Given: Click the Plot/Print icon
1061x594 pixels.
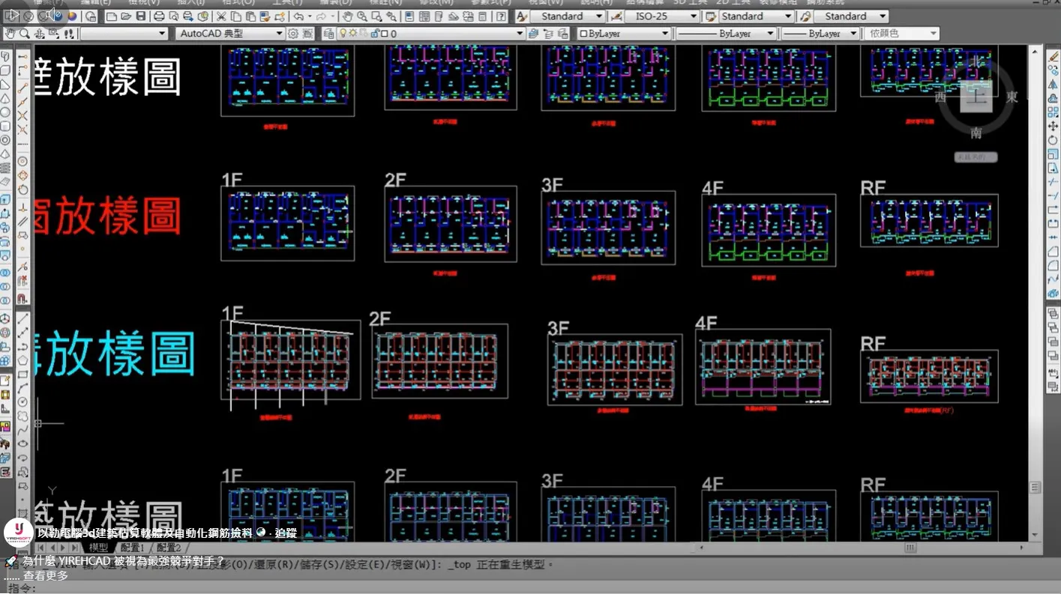Looking at the screenshot, I should pyautogui.click(x=159, y=16).
